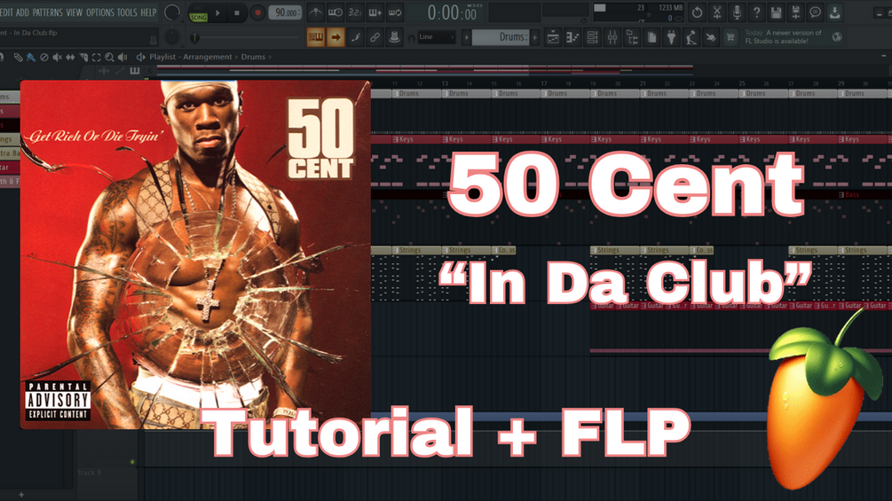
Task: Toggle wait for input before recording
Action: point(335,12)
